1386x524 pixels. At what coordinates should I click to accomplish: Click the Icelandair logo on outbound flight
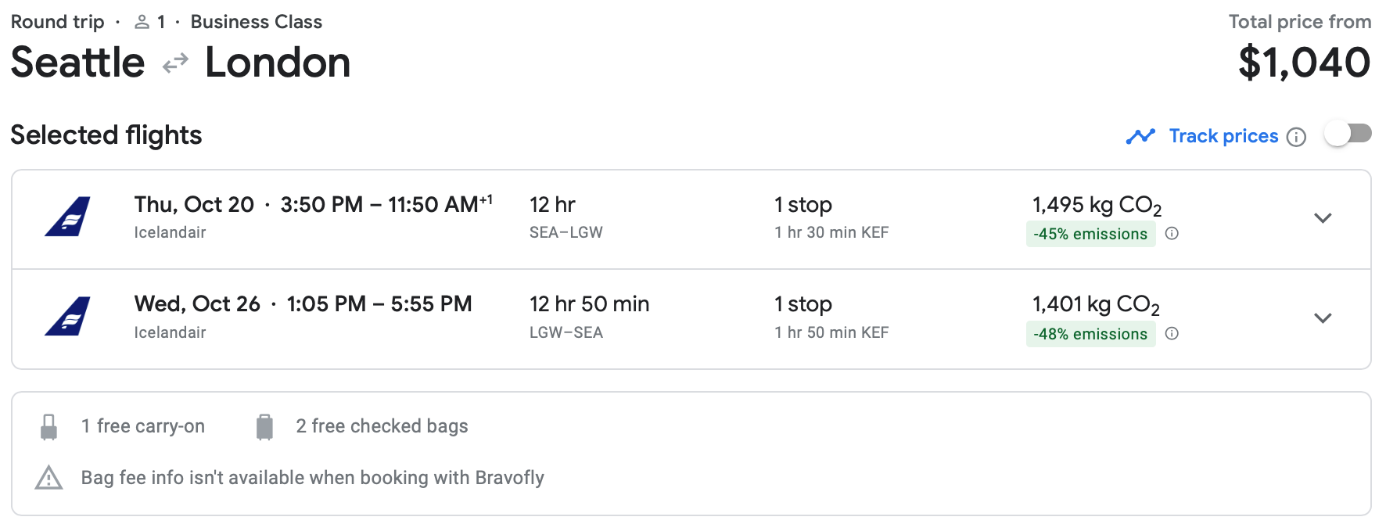click(x=68, y=217)
